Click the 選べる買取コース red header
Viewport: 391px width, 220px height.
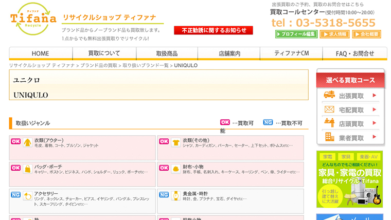tap(350, 80)
